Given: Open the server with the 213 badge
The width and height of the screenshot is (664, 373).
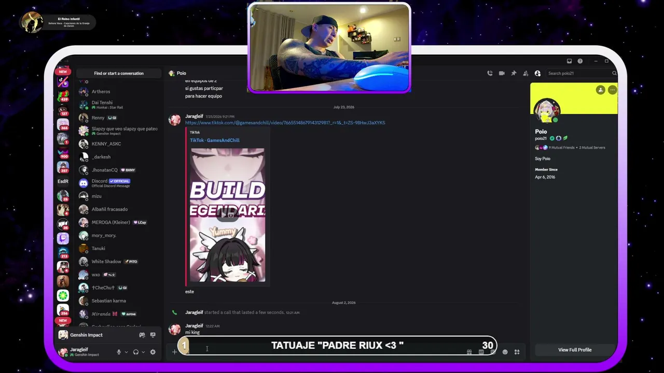Looking at the screenshot, I should click(63, 252).
